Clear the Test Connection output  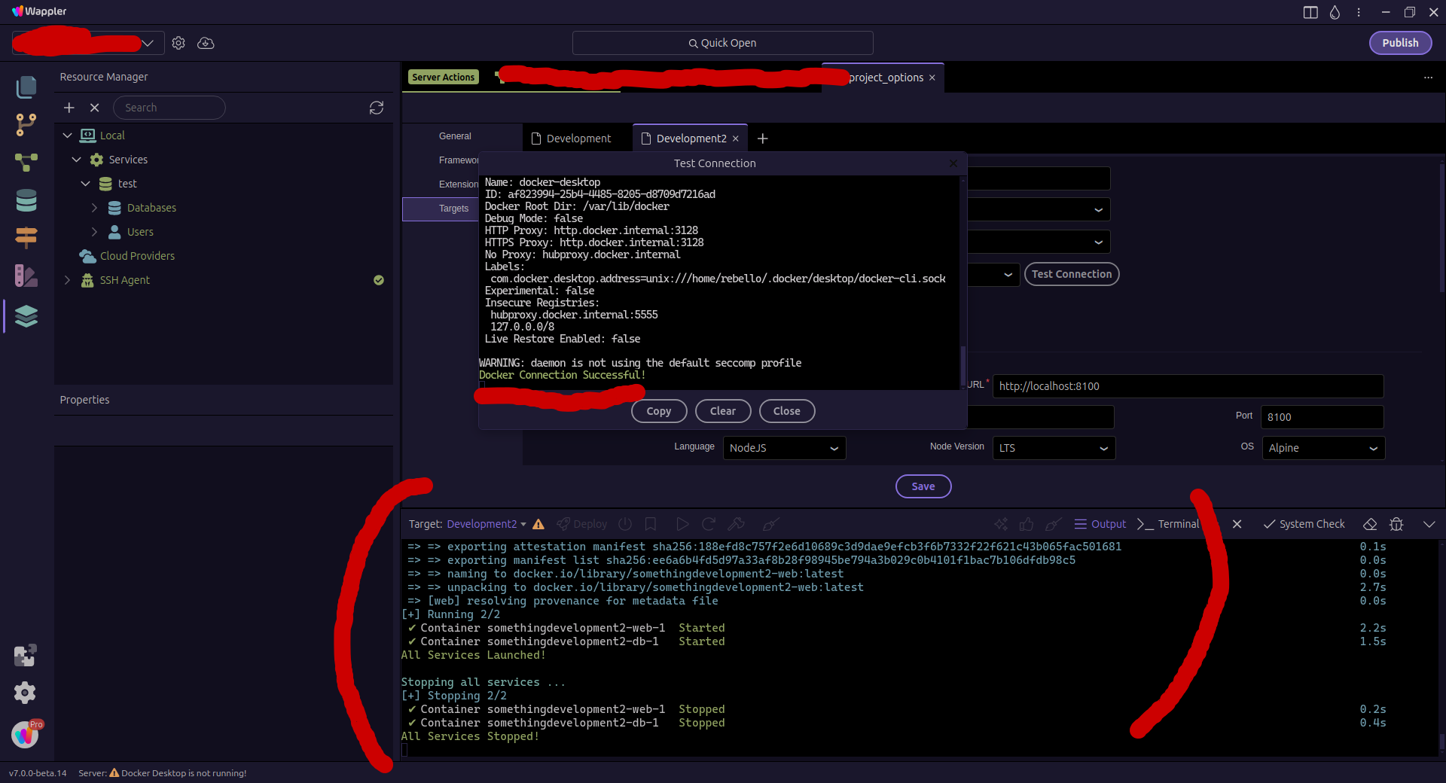point(723,411)
